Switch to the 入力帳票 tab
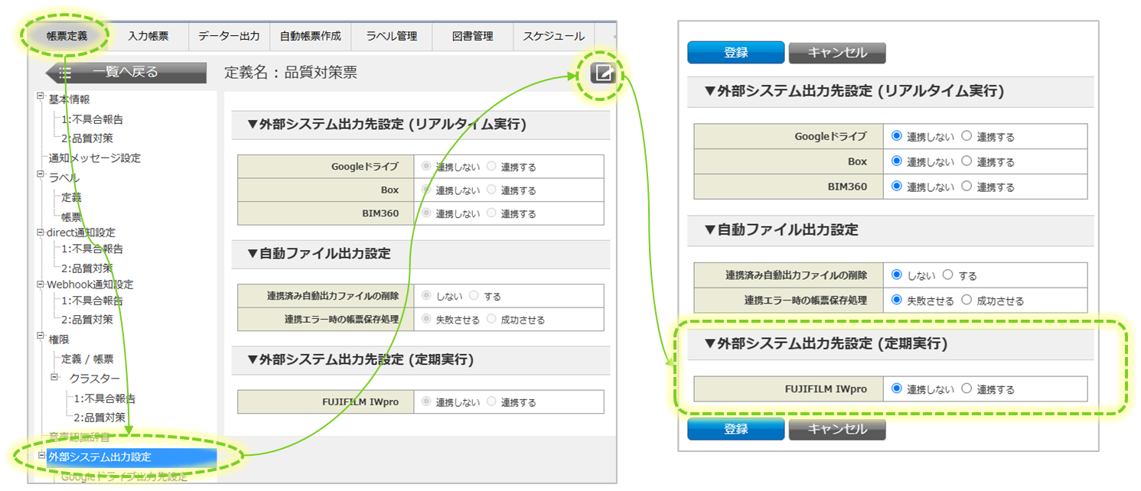 click(148, 36)
